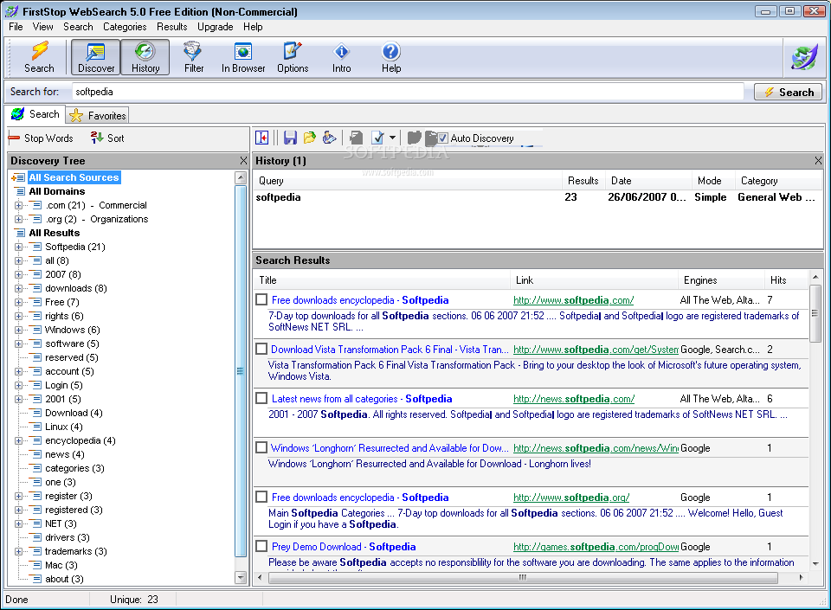Open Latest news from all categories title

coord(362,399)
